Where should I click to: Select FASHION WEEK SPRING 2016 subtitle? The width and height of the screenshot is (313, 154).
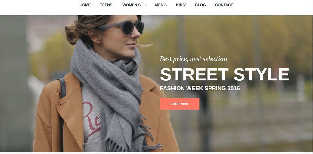[200, 88]
